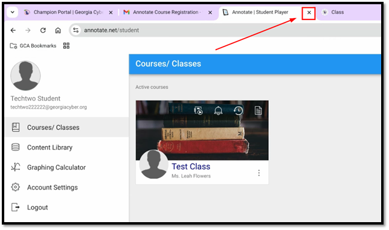Select the Annotate Student Player tab
Viewport: 389px width, 230px height.
(x=260, y=12)
